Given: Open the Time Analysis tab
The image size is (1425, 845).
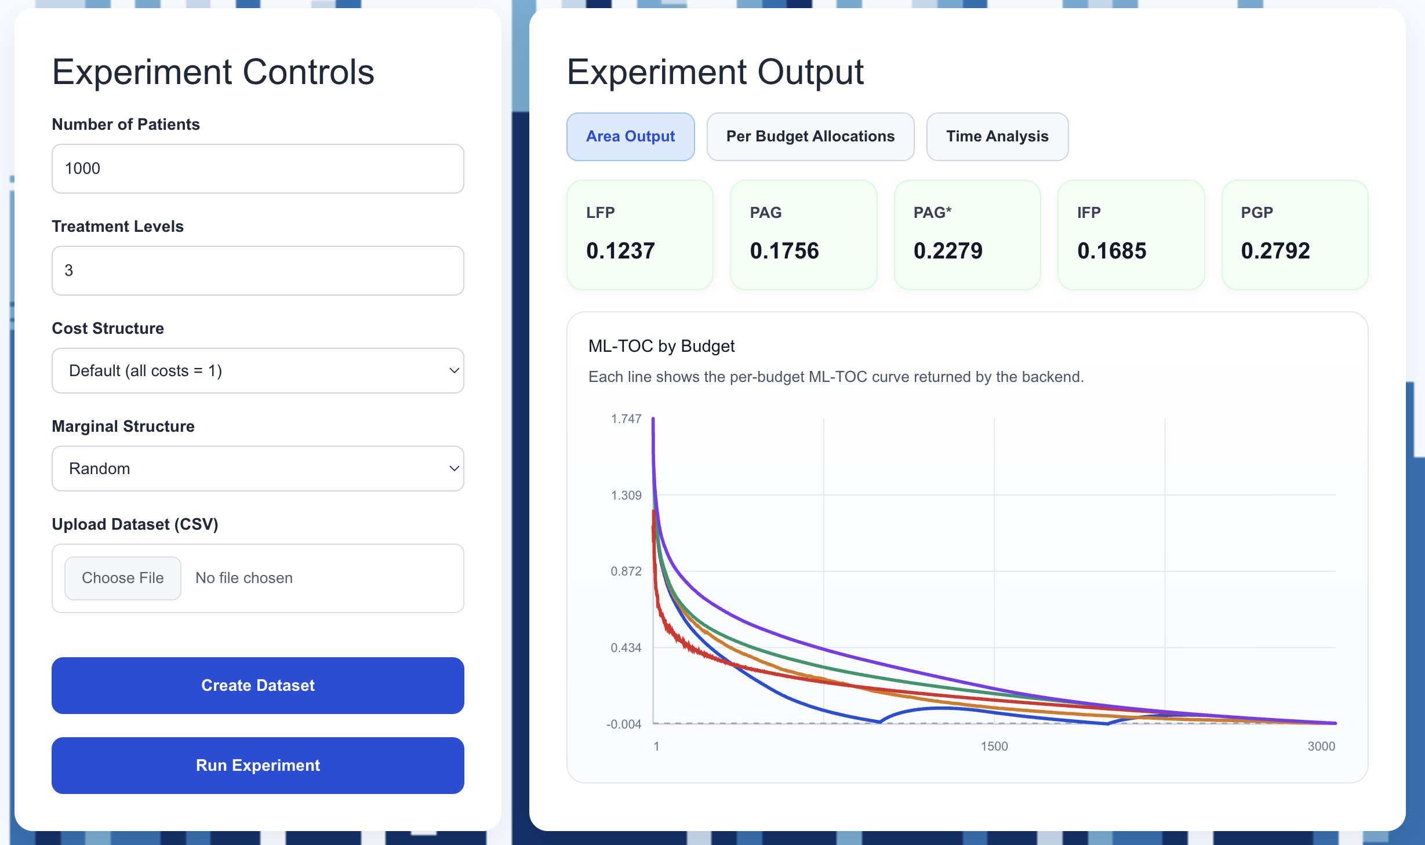Looking at the screenshot, I should click(997, 136).
